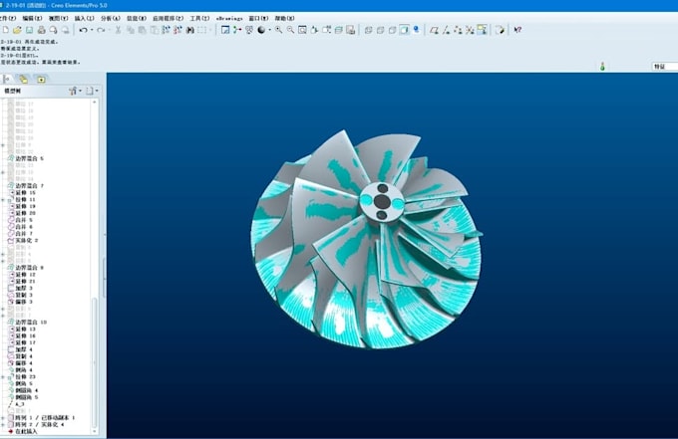Click the Undo arrow icon
This screenshot has width=678, height=439.
tap(83, 30)
